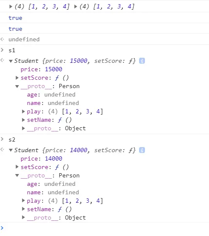
Task: Expand the play array under price 14000
Action: pos(23,201)
